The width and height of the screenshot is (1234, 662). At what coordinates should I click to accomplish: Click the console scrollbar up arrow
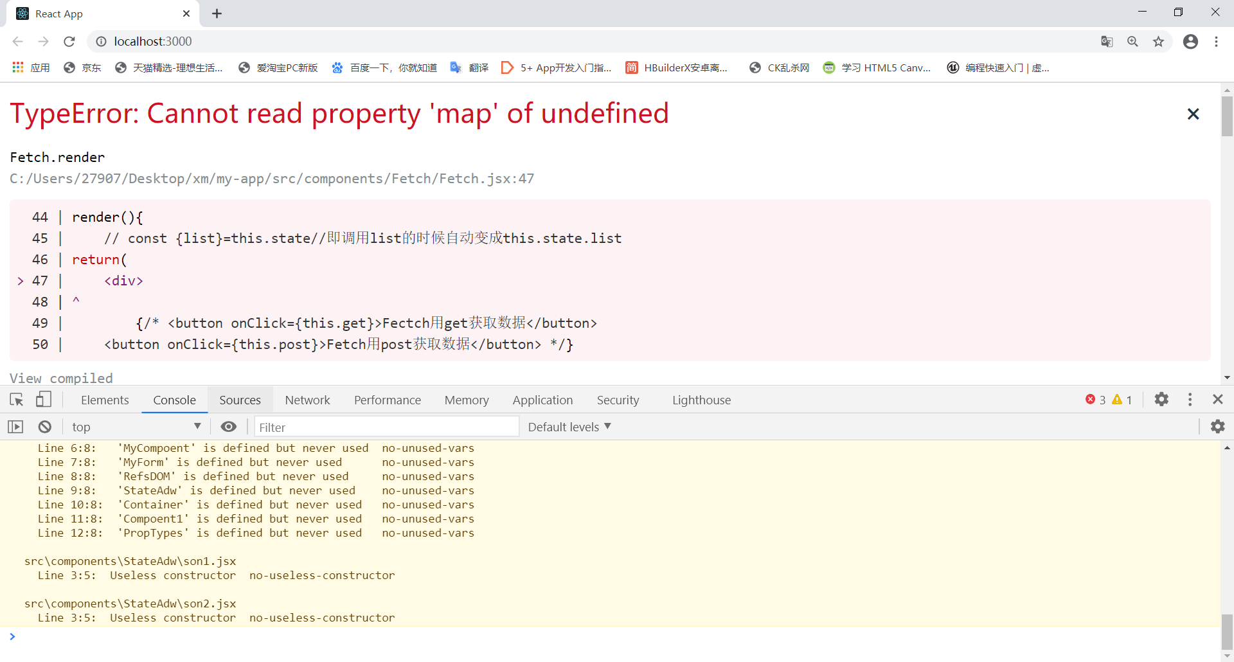[x=1227, y=448]
